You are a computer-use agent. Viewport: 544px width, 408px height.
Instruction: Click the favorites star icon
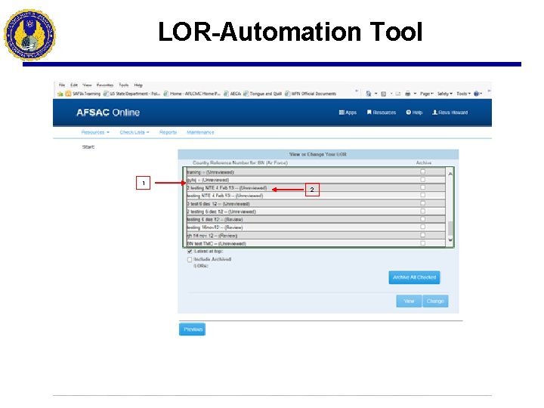pyautogui.click(x=60, y=94)
